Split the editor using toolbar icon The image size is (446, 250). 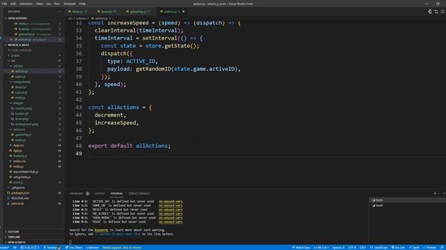(443, 12)
